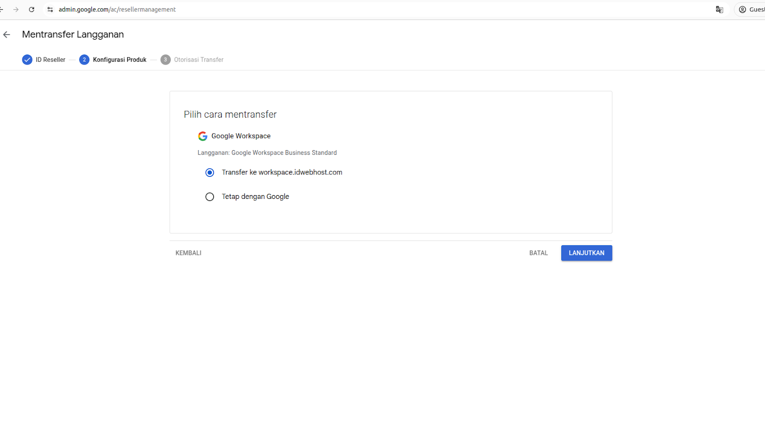Open site settings from the address bar
Screen dimensions: 765x426
(x=50, y=9)
